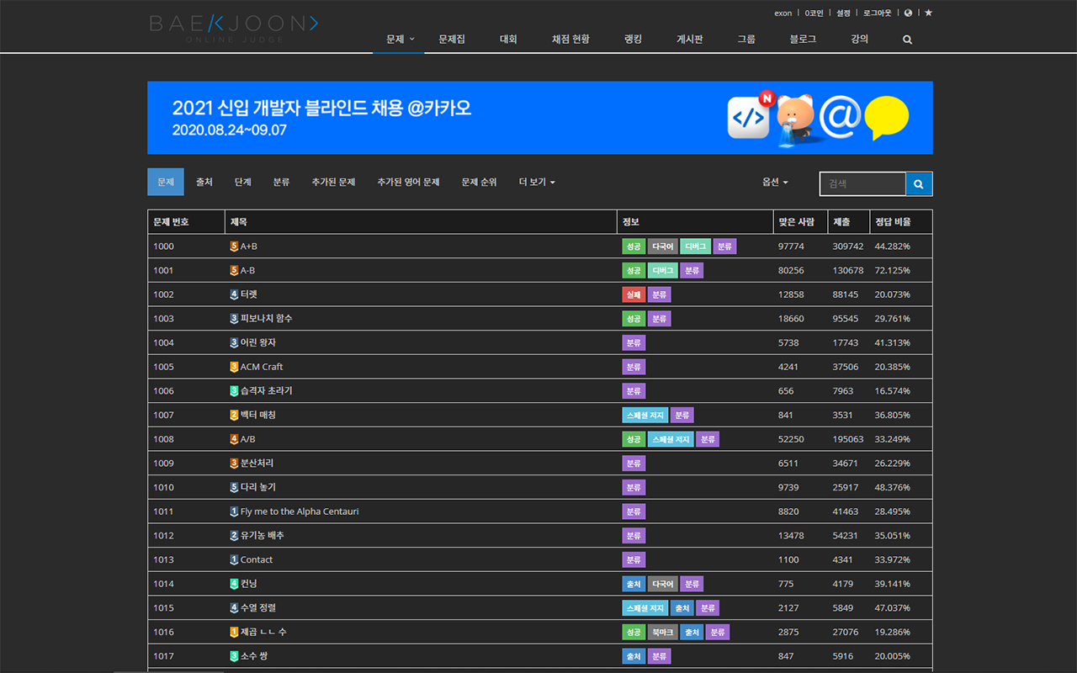Click the 북마크 tag in the 제곱 ㄴㄴ 수 row
Image resolution: width=1077 pixels, height=673 pixels.
[663, 633]
